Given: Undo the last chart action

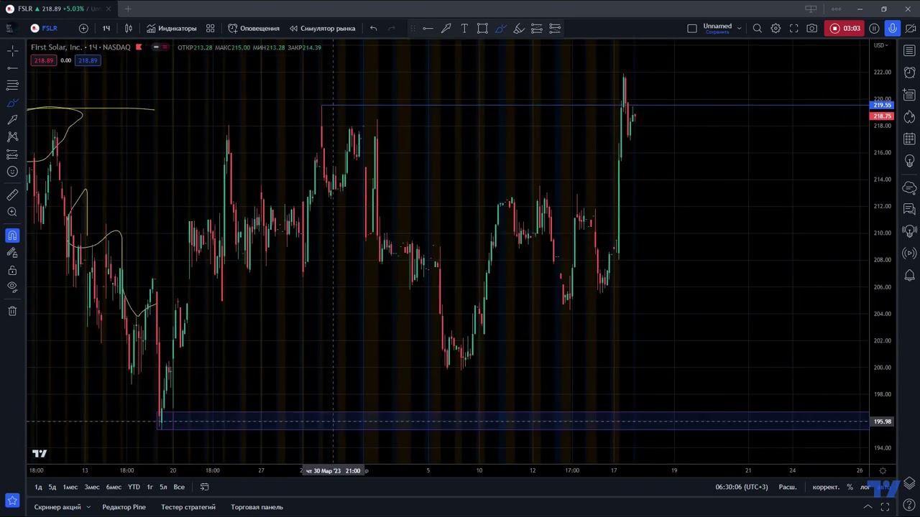Looking at the screenshot, I should (x=374, y=28).
